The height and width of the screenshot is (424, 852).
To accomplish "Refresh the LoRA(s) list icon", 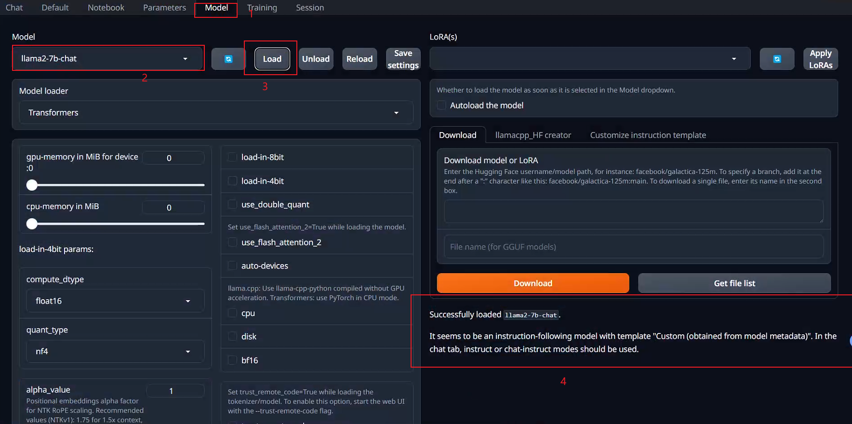I will point(777,59).
